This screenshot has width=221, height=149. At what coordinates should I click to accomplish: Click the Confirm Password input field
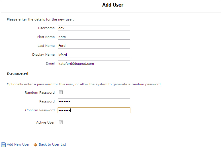pos(94,110)
